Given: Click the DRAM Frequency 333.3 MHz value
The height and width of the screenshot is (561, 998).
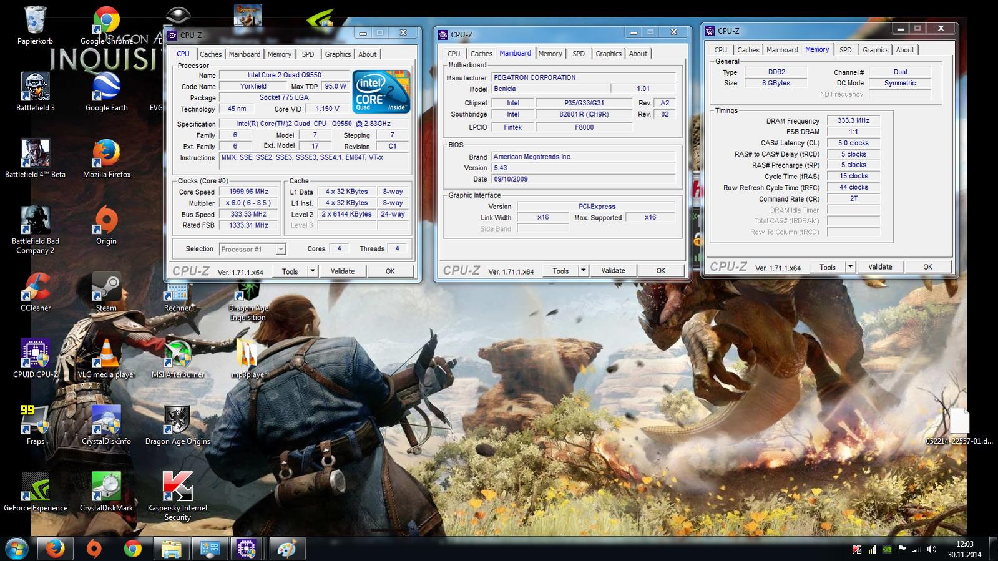Looking at the screenshot, I should [x=853, y=120].
